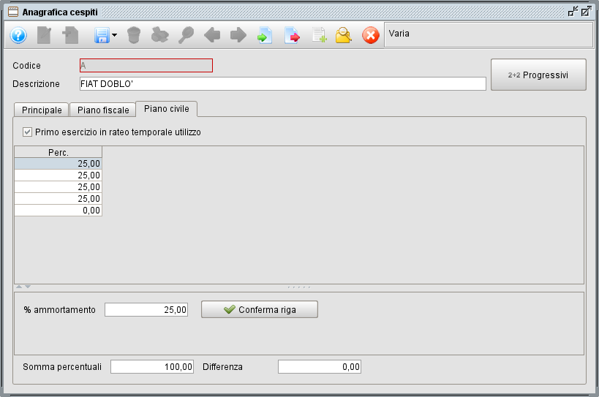Expand split pane with down triangle
The width and height of the screenshot is (599, 397).
[28, 287]
